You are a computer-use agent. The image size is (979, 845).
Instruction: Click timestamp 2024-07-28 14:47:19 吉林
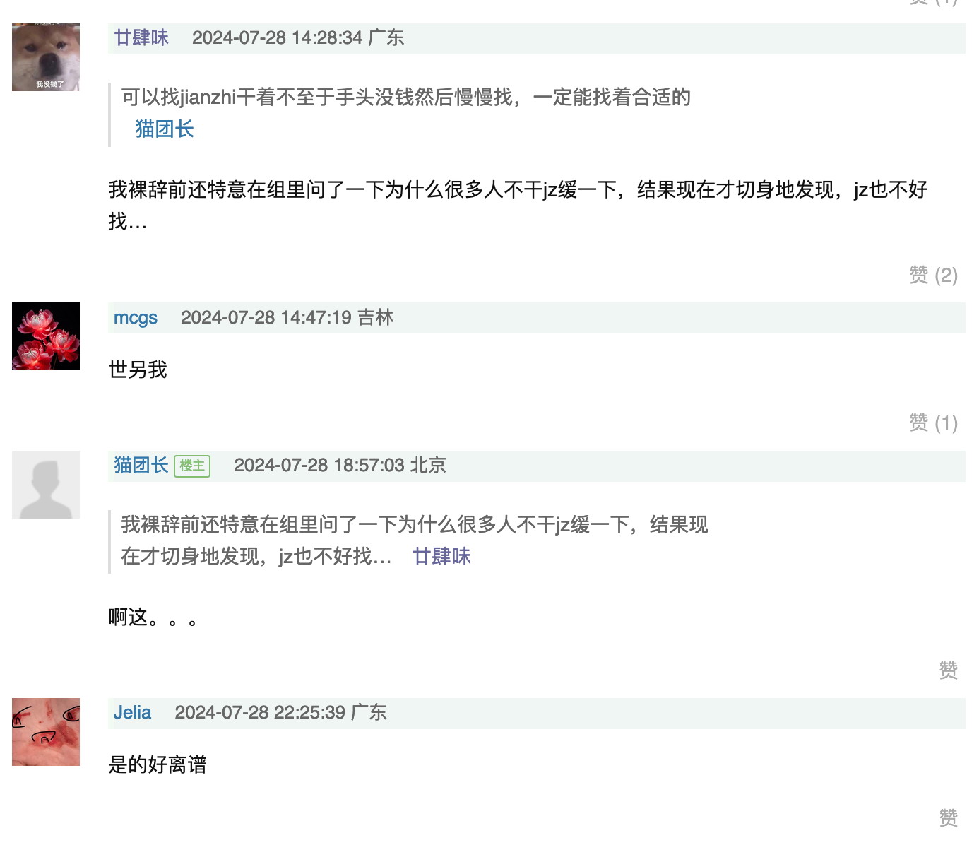287,317
